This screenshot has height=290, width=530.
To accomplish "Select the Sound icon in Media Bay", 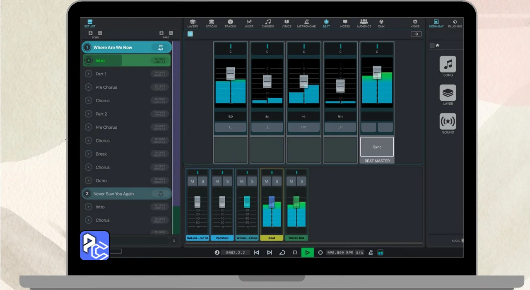I will coord(448,122).
